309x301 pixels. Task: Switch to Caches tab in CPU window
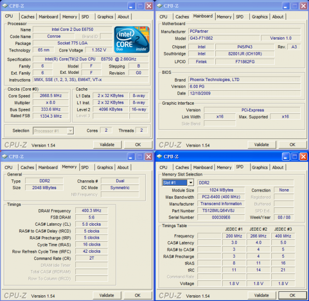(28, 17)
